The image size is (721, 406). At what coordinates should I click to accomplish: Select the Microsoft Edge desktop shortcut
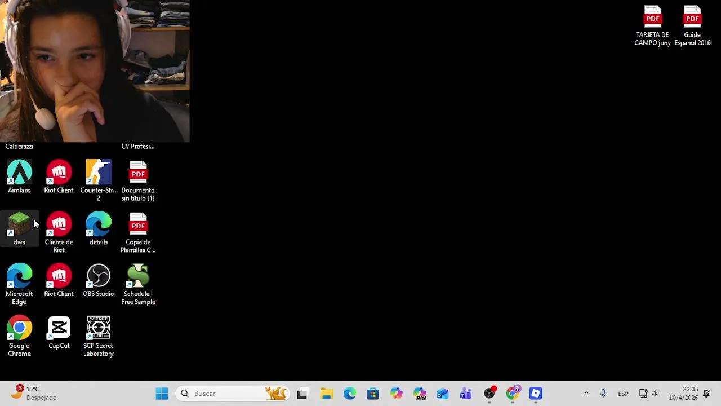click(19, 284)
